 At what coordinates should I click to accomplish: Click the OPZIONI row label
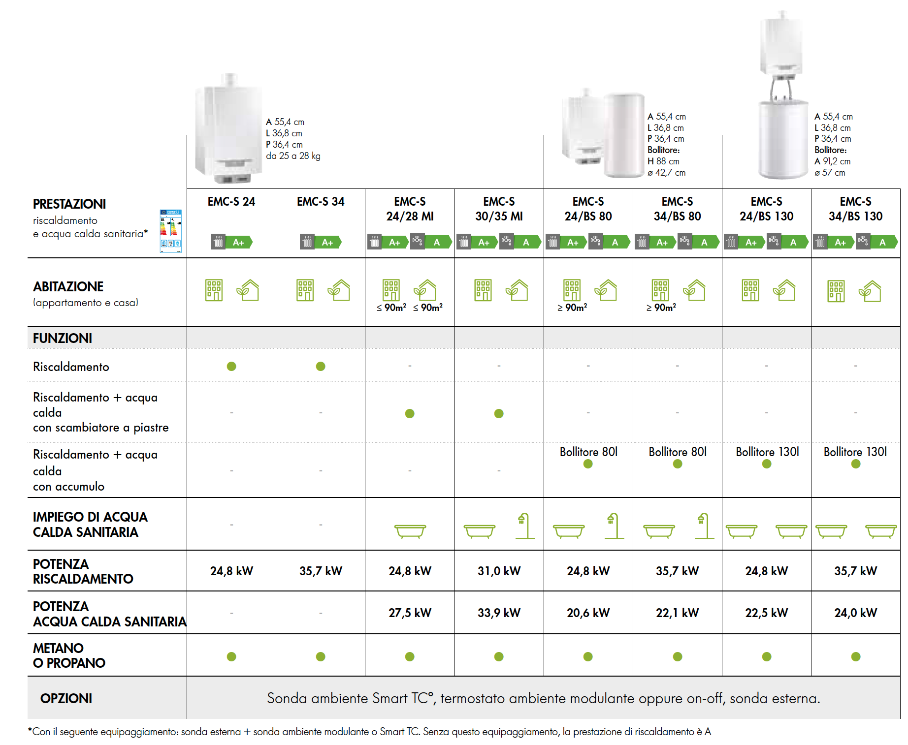pos(66,698)
